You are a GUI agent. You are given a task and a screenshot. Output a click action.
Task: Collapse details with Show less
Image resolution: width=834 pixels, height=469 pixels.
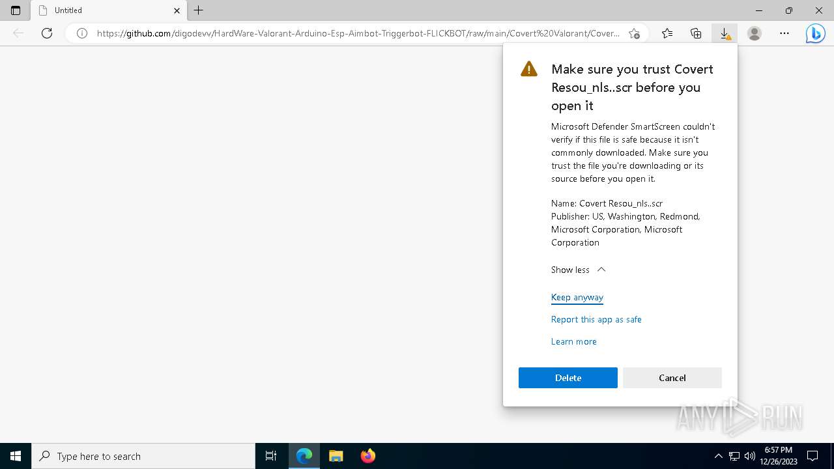pyautogui.click(x=579, y=270)
